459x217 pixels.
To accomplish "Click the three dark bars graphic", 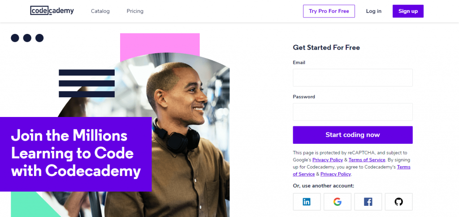I will coord(87,83).
